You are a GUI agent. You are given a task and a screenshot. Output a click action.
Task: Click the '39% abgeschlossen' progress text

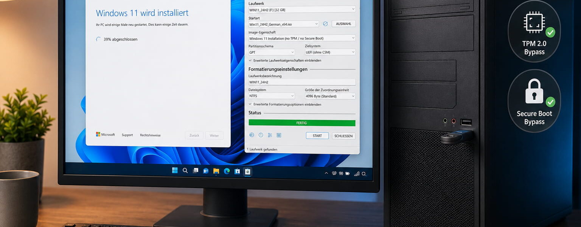pyautogui.click(x=120, y=39)
